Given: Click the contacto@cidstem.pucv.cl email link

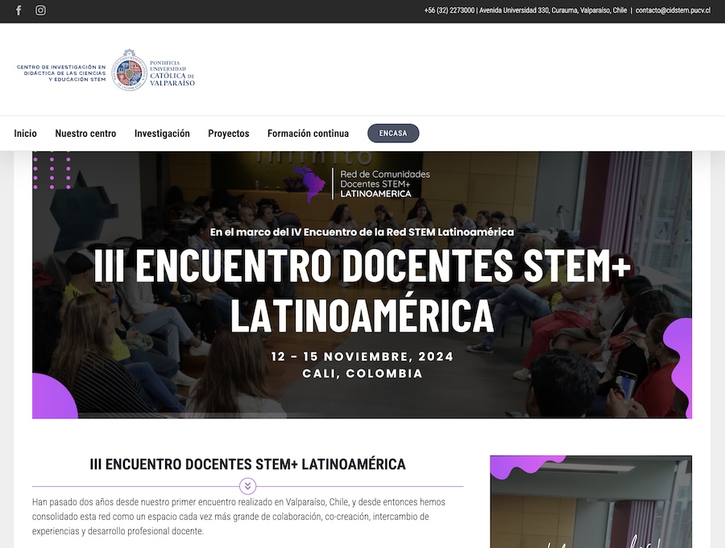Looking at the screenshot, I should point(673,10).
